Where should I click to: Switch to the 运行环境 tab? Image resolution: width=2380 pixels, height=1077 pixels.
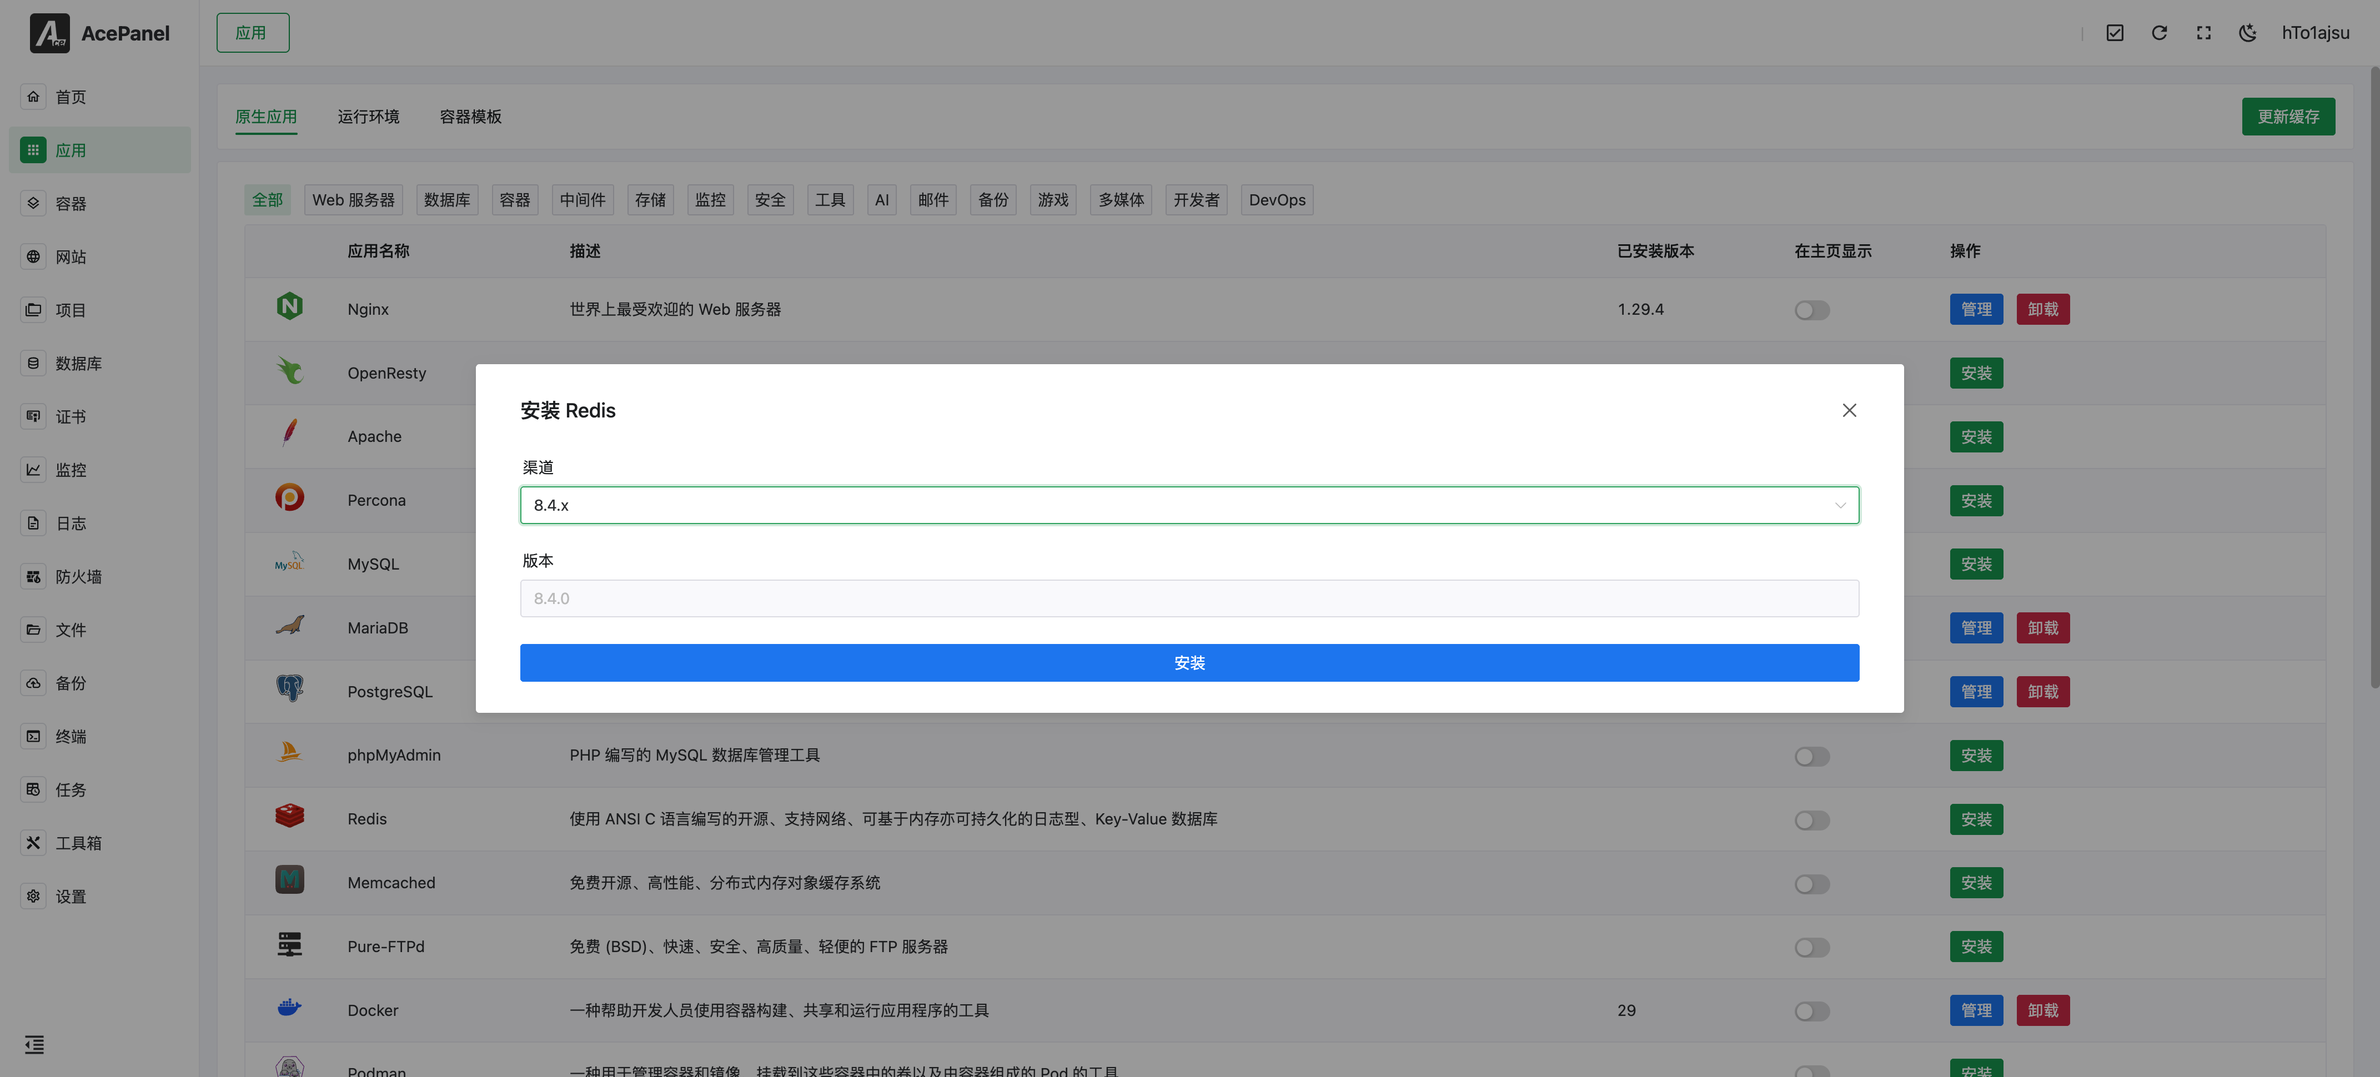tap(368, 117)
